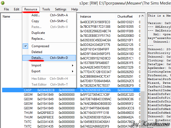Viewport: 171px width, 128px height.
Task: Toggle the Deleted option
Action: pos(37,52)
